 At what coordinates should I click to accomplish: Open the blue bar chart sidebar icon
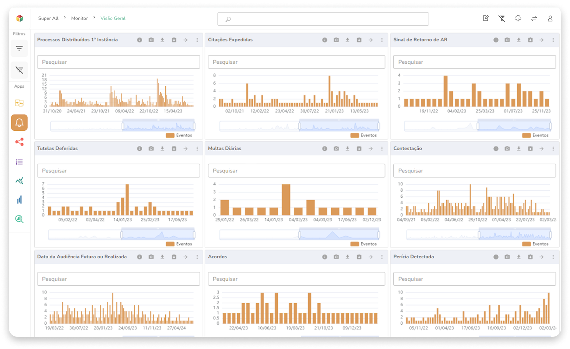click(20, 200)
